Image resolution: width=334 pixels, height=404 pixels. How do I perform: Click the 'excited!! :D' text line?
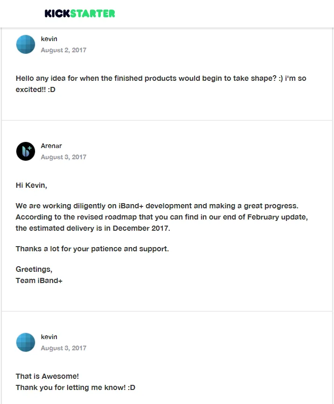click(x=35, y=89)
